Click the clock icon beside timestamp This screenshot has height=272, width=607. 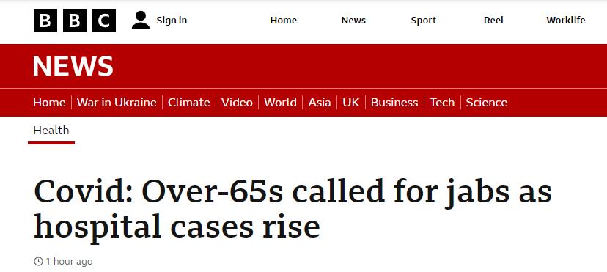tap(38, 261)
